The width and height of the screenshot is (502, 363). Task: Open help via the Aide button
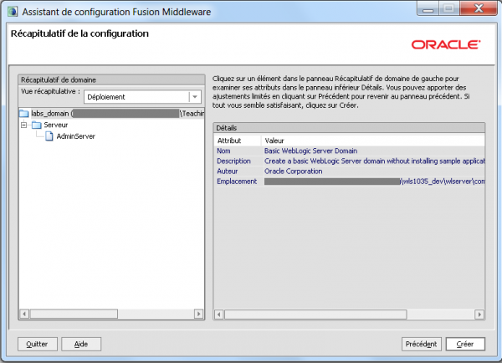pyautogui.click(x=81, y=344)
